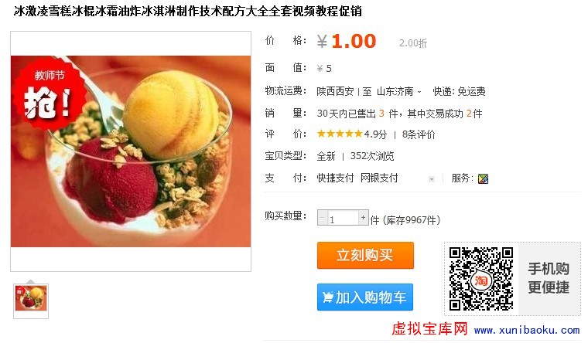Expand the payment methods dropdown arrow
The height and width of the screenshot is (343, 588).
432,179
